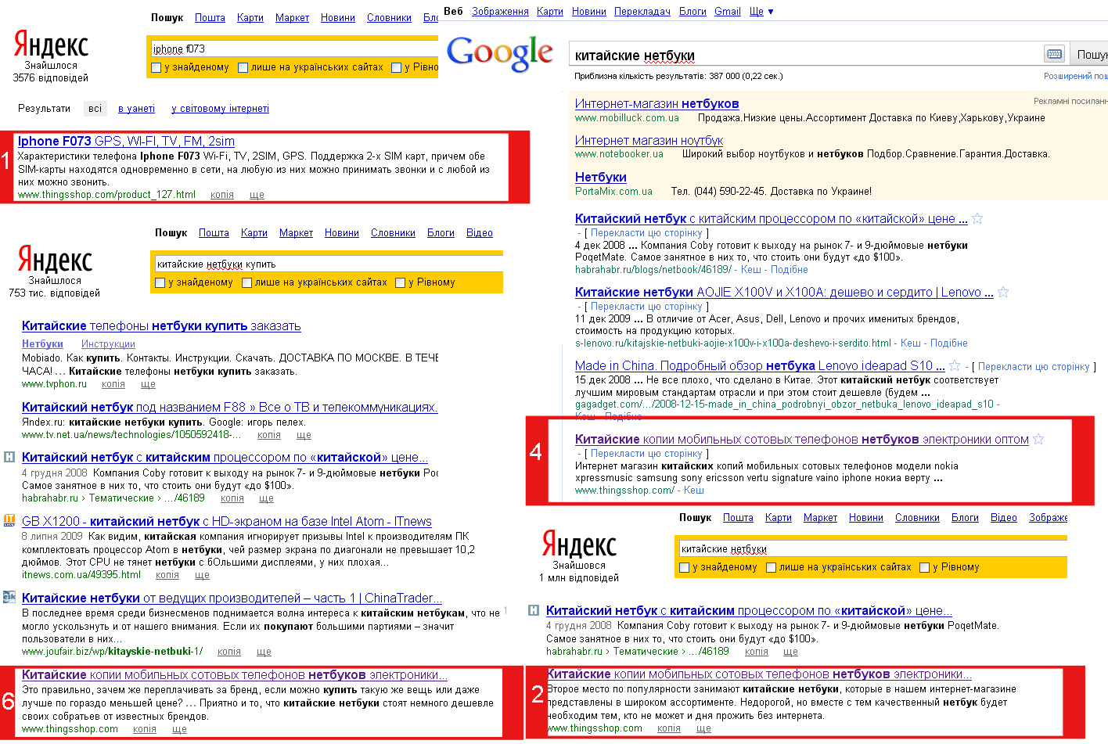Click the Google logo
This screenshot has height=744, width=1108.
500,54
